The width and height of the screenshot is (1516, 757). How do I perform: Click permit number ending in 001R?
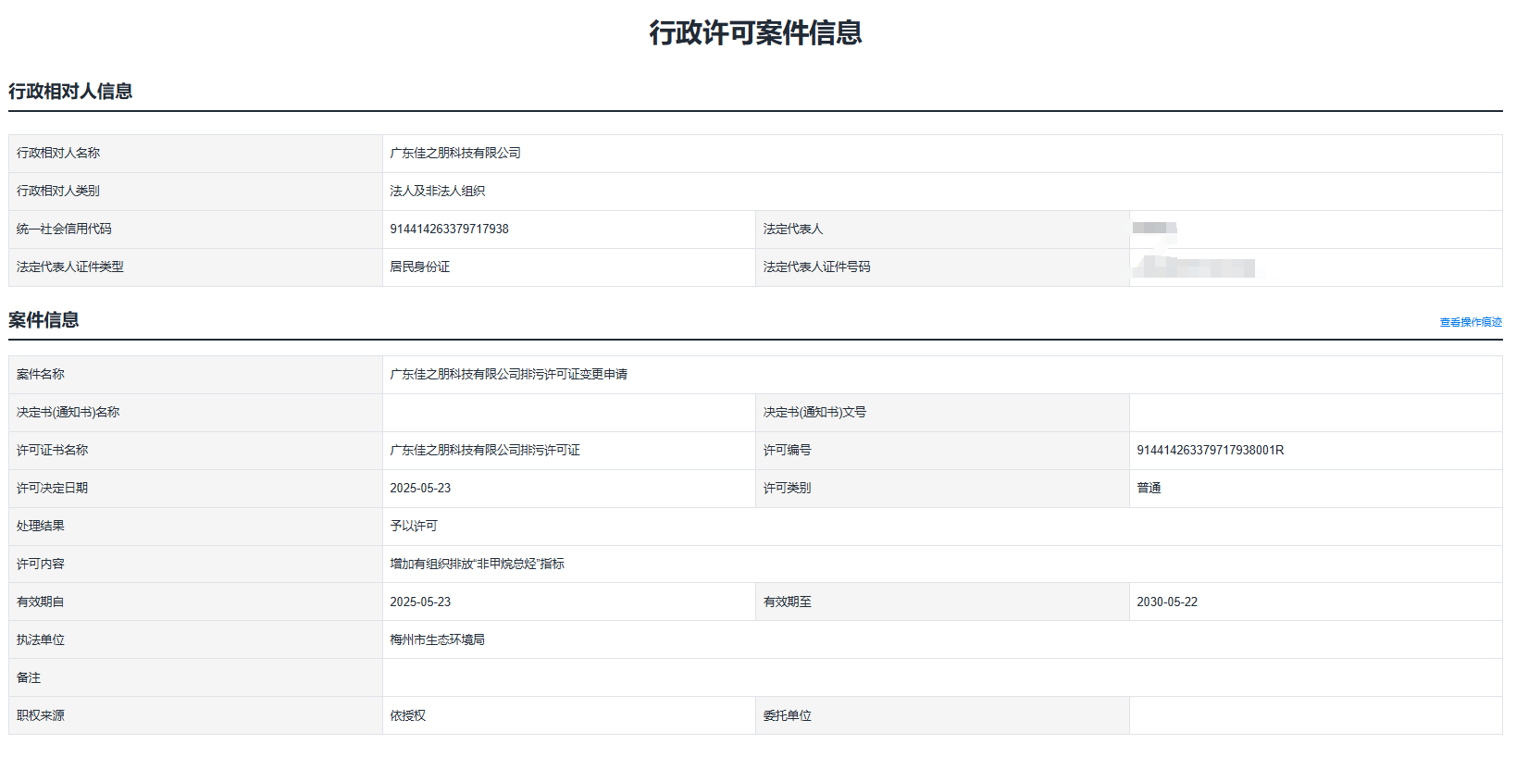tap(1210, 451)
